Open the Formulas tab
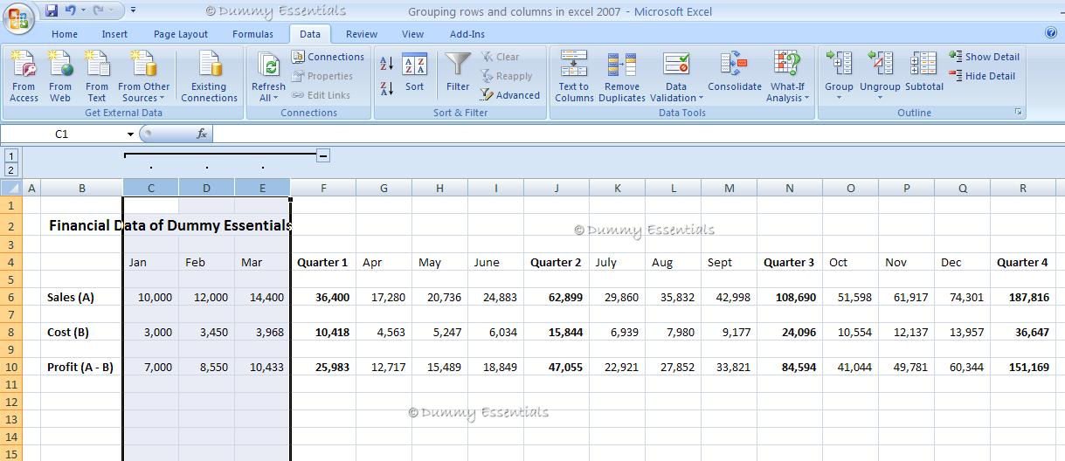 click(x=252, y=34)
